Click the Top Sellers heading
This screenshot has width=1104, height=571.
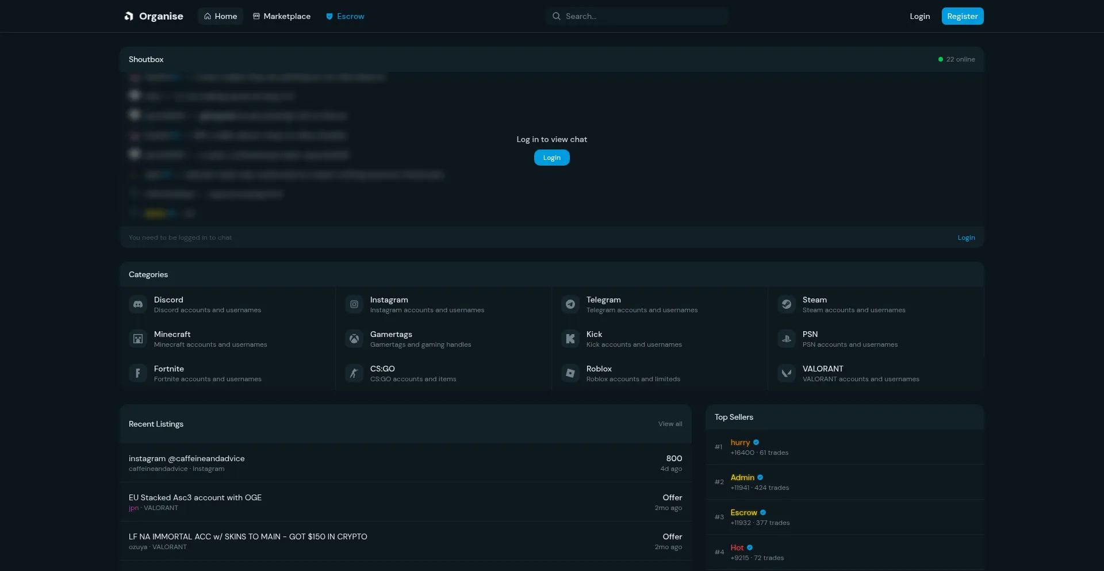[734, 417]
